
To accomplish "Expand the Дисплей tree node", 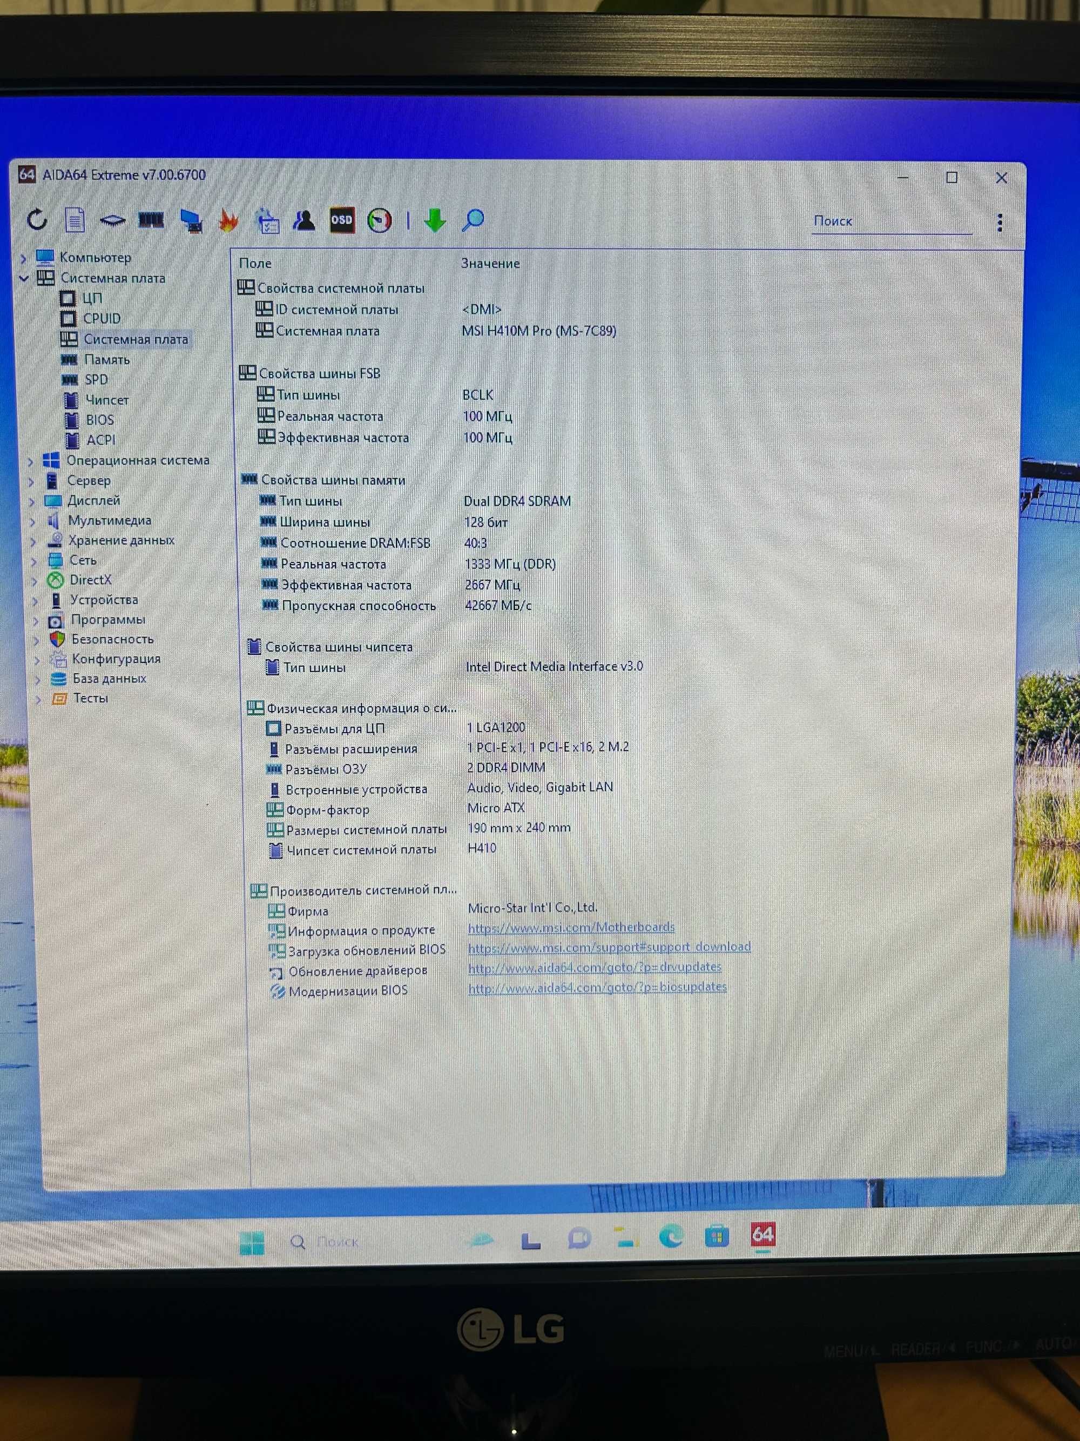I will coord(32,501).
